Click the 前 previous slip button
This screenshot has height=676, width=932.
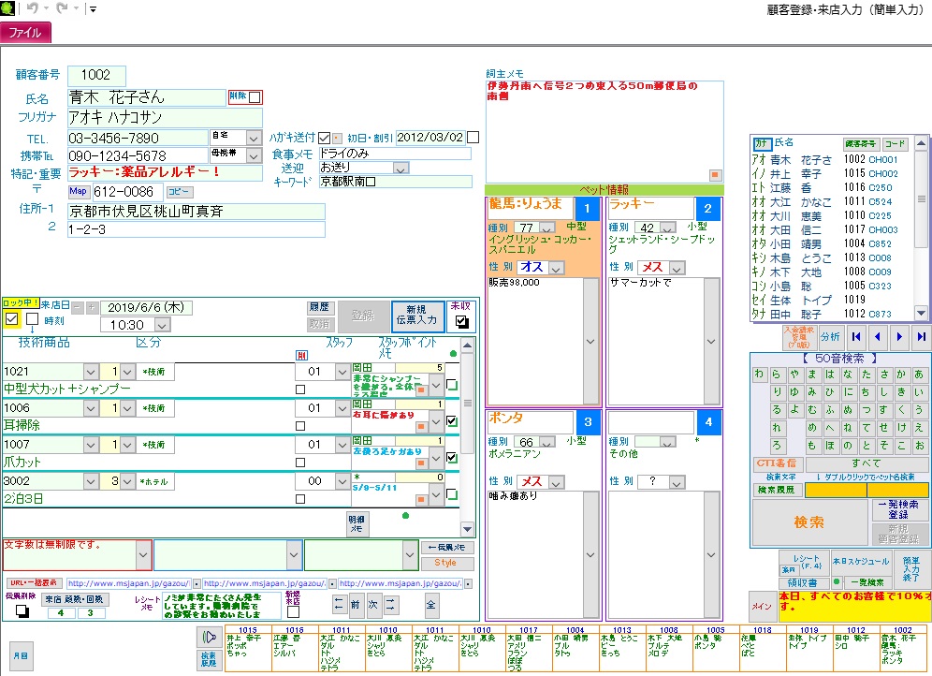356,605
